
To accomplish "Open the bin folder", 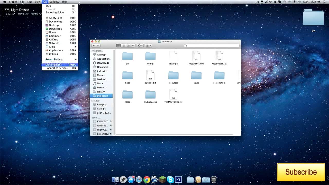I will (127, 56).
